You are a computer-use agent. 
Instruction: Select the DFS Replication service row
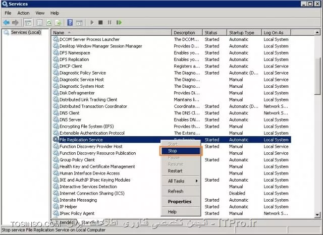[x=171, y=60]
